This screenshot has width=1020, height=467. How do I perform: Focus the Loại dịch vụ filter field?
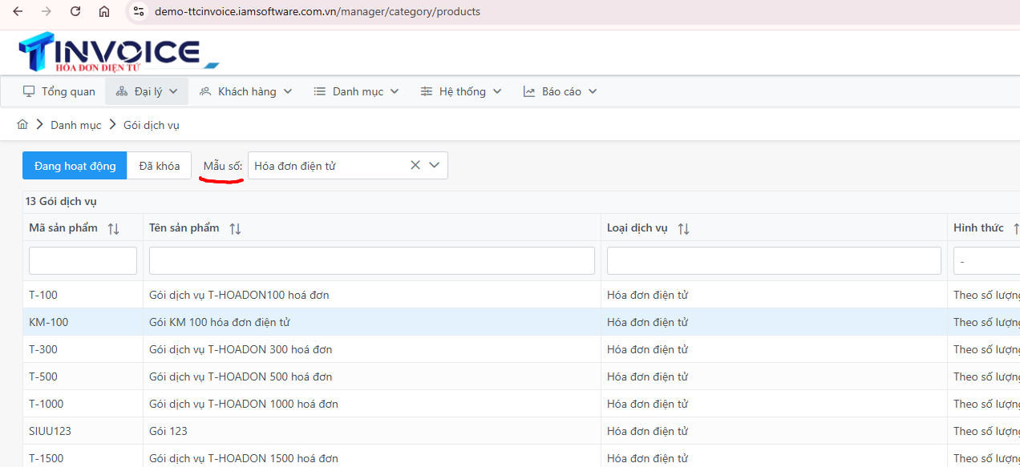774,261
